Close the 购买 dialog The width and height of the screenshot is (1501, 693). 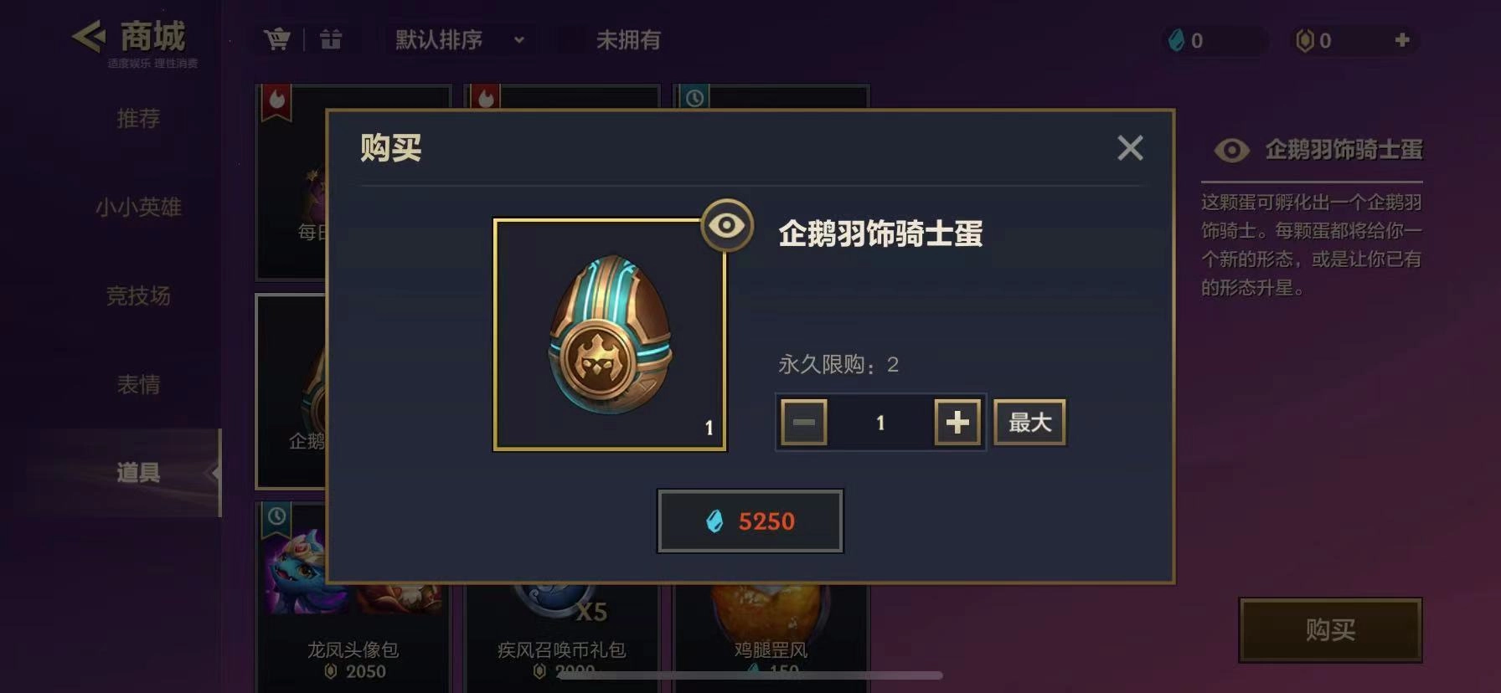pos(1130,148)
